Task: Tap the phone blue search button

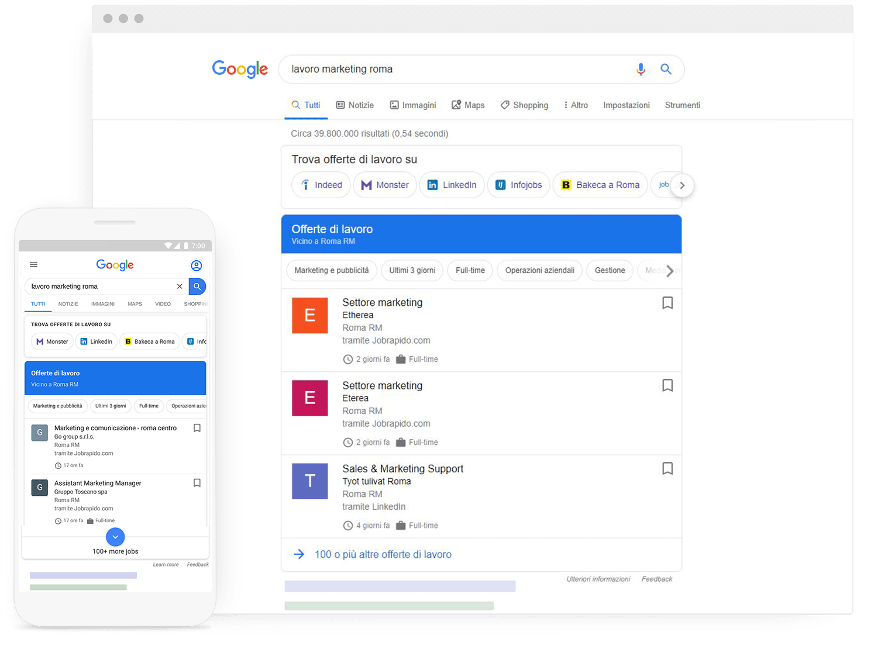Action: [x=197, y=286]
